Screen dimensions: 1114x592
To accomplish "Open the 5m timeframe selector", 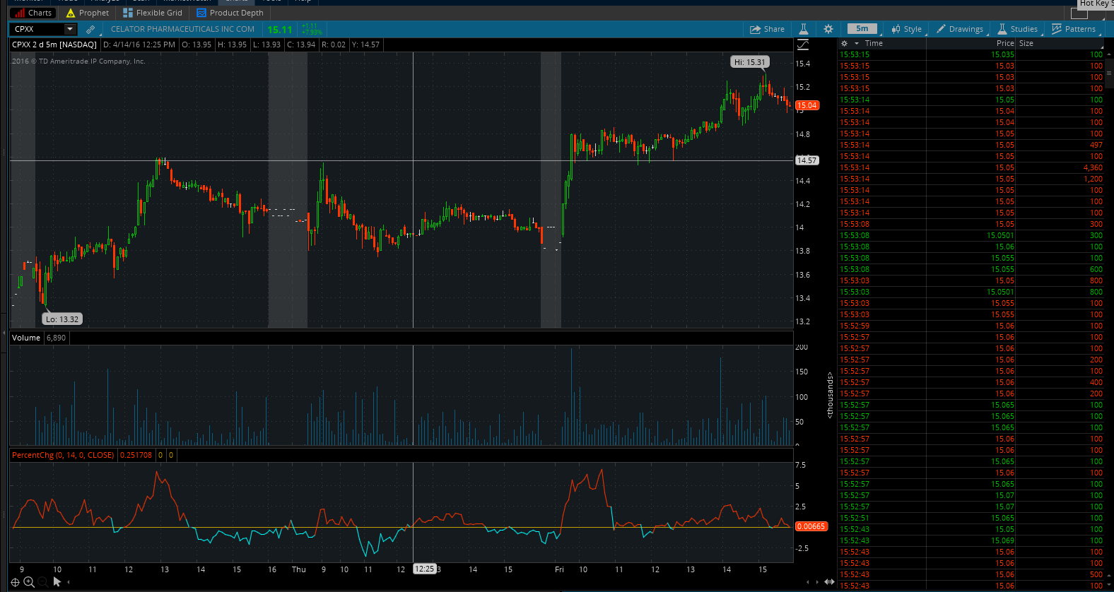I will (x=862, y=29).
